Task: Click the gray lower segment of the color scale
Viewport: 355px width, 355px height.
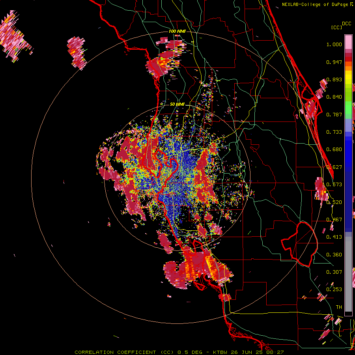Action: tap(348, 274)
